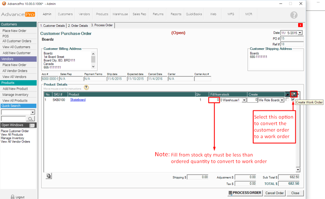Click the copy document icon below product grid

click(49, 176)
